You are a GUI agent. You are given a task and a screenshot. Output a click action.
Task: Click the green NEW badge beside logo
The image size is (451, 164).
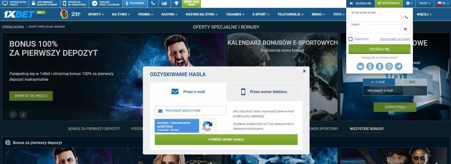pyautogui.click(x=41, y=12)
